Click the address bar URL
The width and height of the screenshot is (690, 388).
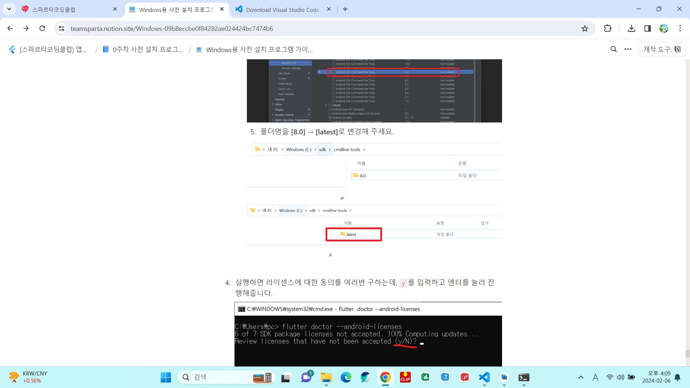click(172, 28)
